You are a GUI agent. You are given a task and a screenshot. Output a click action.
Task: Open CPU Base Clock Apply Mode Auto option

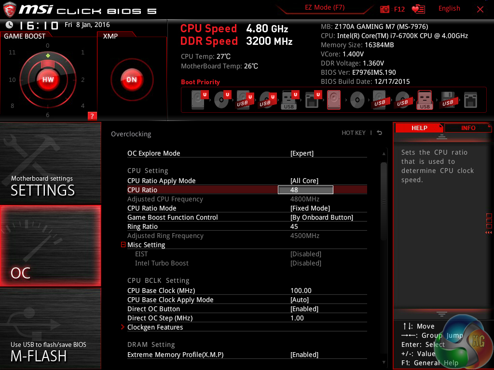click(x=299, y=300)
